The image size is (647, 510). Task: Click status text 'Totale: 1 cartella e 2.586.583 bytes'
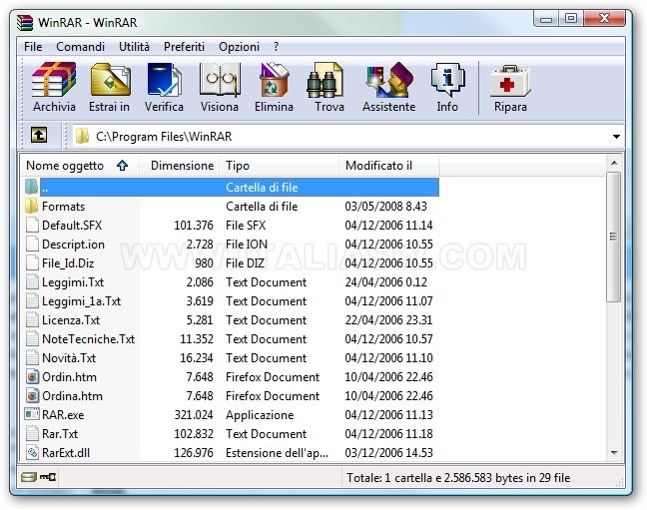[x=441, y=478]
